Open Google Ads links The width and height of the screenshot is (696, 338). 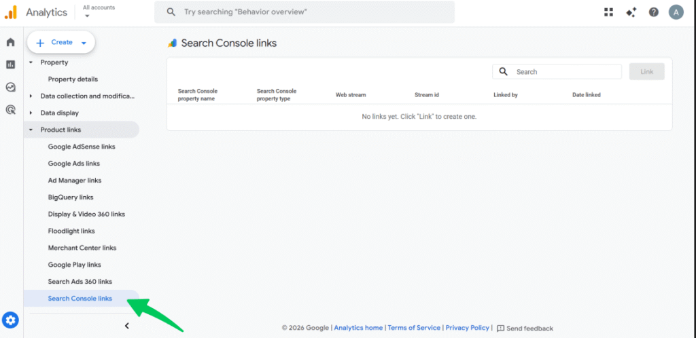coord(73,164)
